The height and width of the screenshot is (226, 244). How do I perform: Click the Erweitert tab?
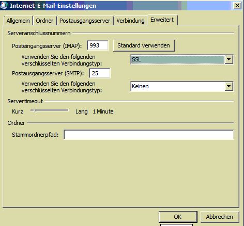pyautogui.click(x=162, y=20)
